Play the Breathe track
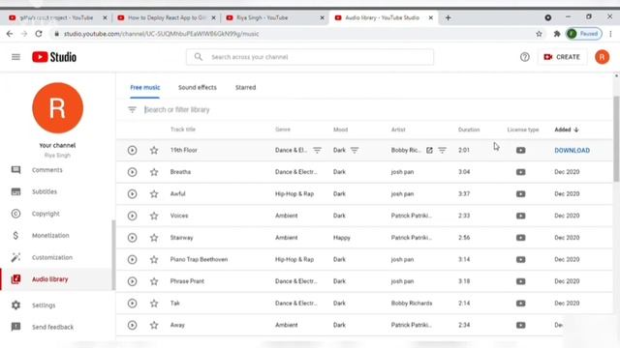Viewport: 620px width, 348px height. [x=132, y=172]
